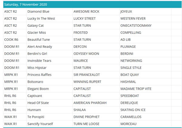
Task: Click the Beautiful Tune horse name
Action: [x=39, y=40]
